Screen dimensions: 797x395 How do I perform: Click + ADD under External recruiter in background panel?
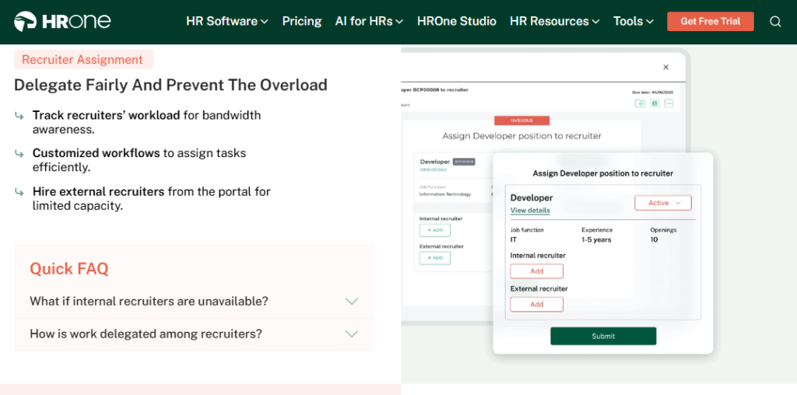pyautogui.click(x=434, y=258)
